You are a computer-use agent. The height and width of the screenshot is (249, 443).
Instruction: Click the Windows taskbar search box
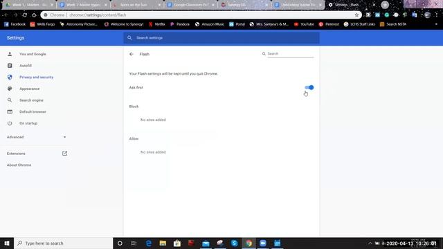click(x=63, y=243)
